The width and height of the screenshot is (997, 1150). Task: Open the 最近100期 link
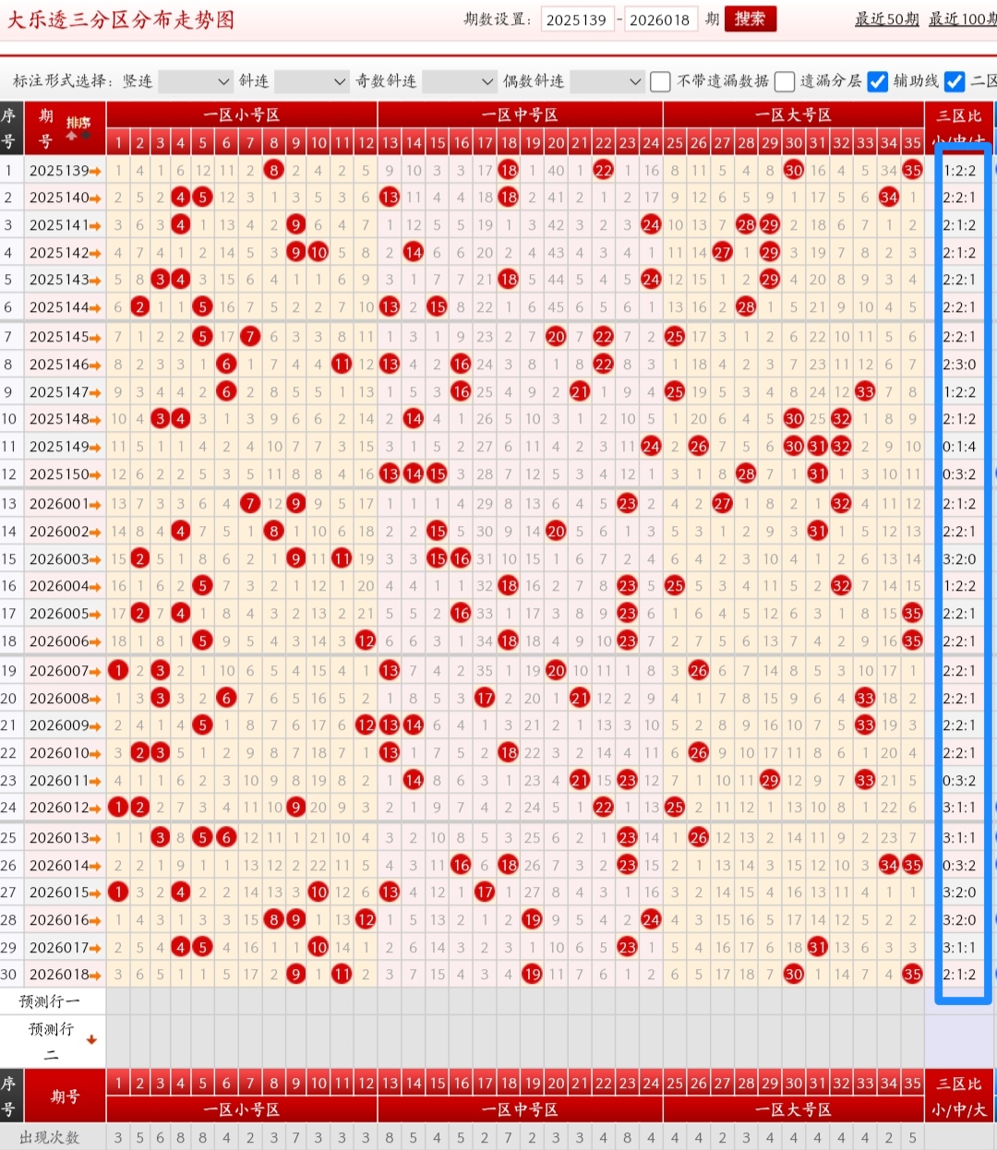(962, 19)
